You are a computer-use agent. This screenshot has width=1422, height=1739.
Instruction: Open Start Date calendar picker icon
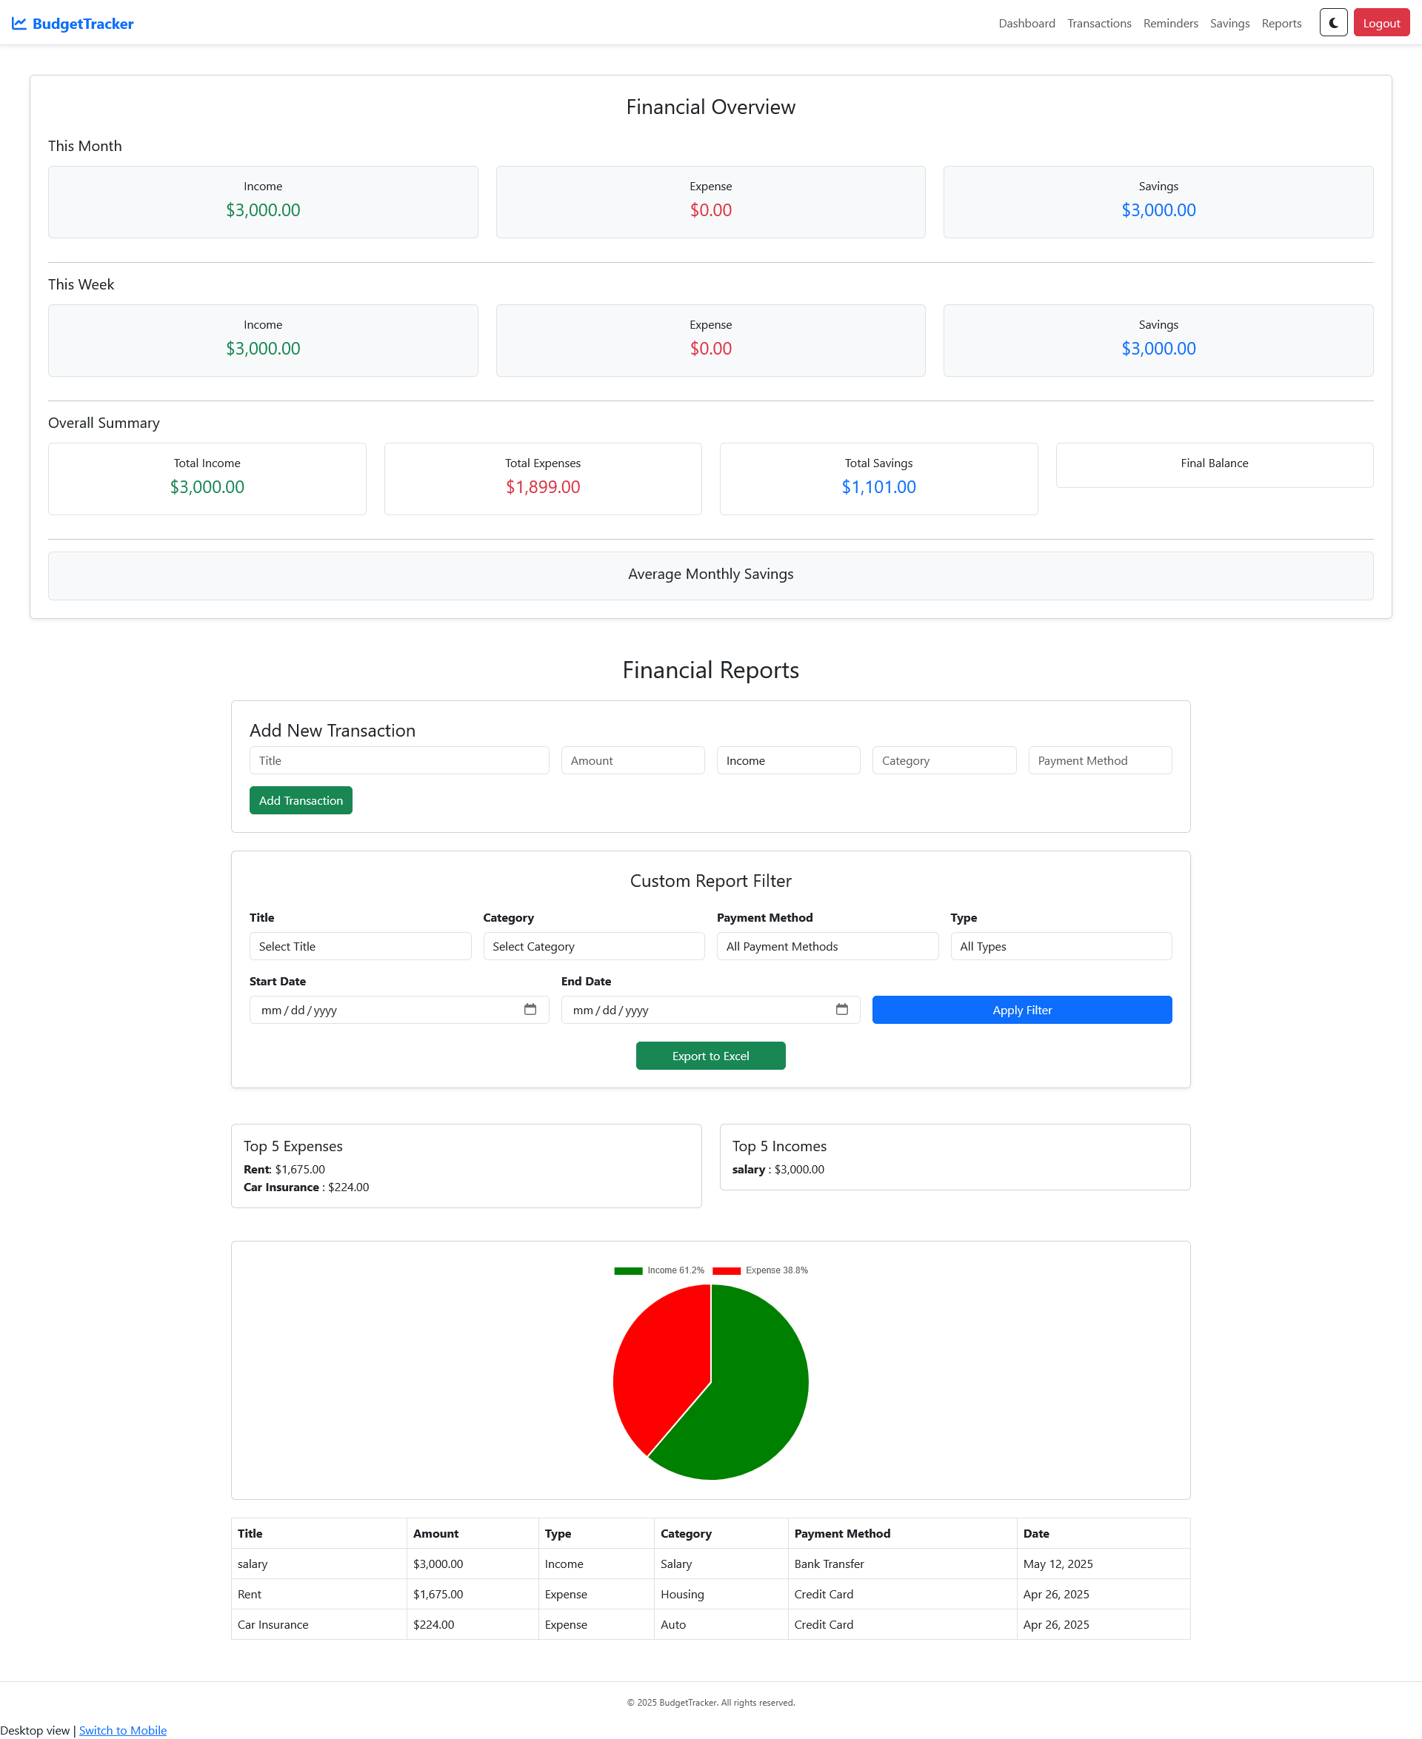(x=530, y=1010)
